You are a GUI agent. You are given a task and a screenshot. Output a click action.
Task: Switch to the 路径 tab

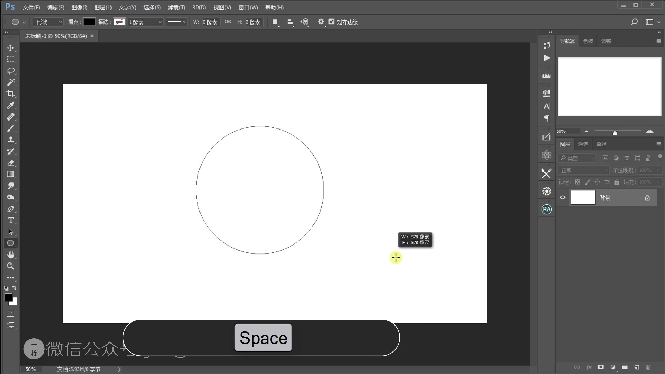(602, 144)
